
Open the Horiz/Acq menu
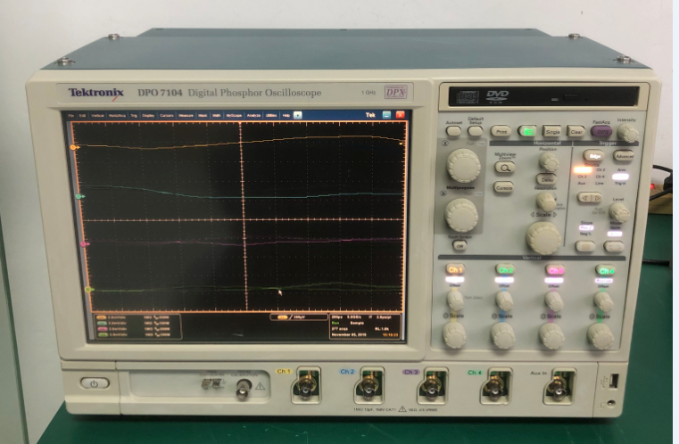click(x=117, y=116)
